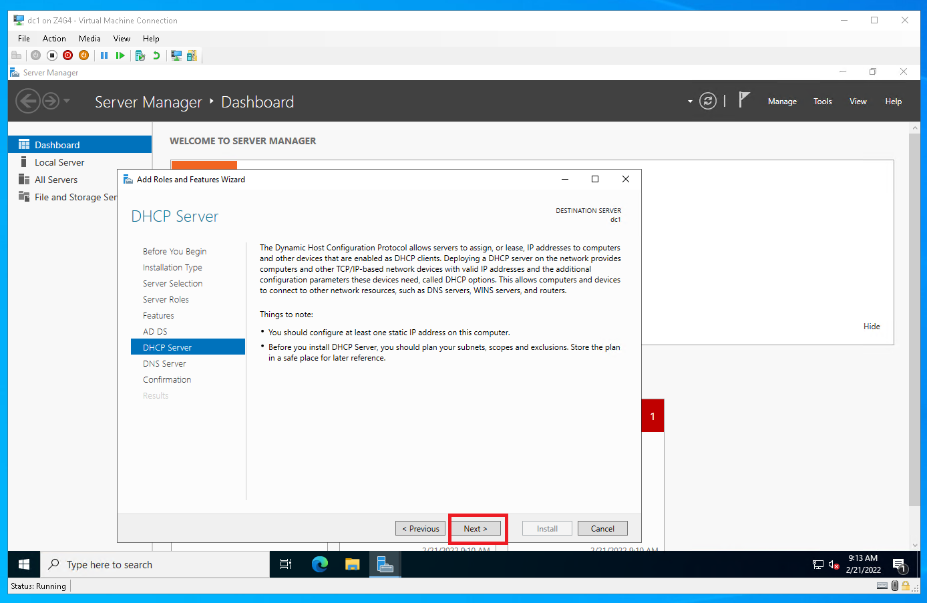The width and height of the screenshot is (927, 603).
Task: Go to Confirmation wizard step
Action: (167, 379)
